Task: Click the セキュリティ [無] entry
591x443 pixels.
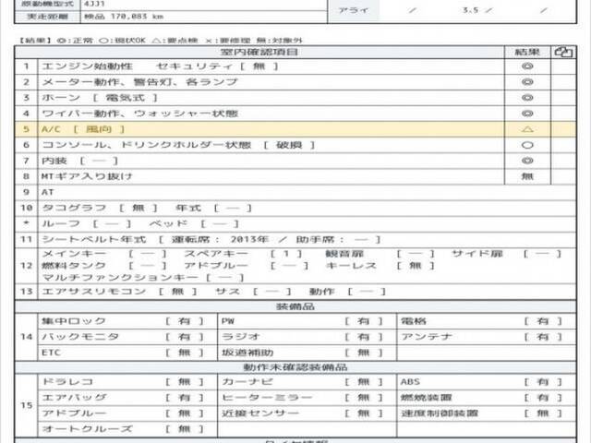Action: tap(217, 66)
